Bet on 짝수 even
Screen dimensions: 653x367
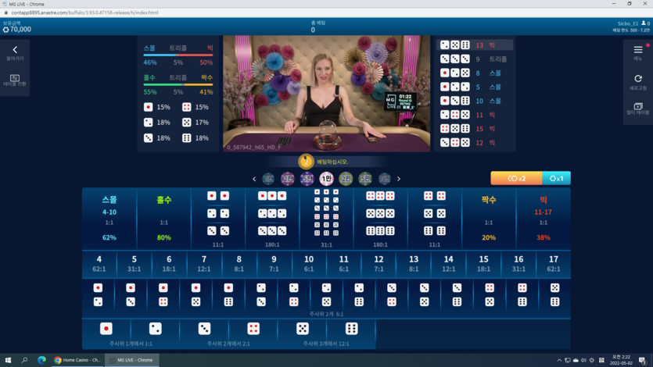(489, 219)
